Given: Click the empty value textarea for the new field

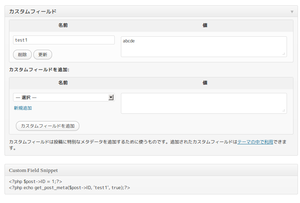Looking at the screenshot, I should [204, 103].
